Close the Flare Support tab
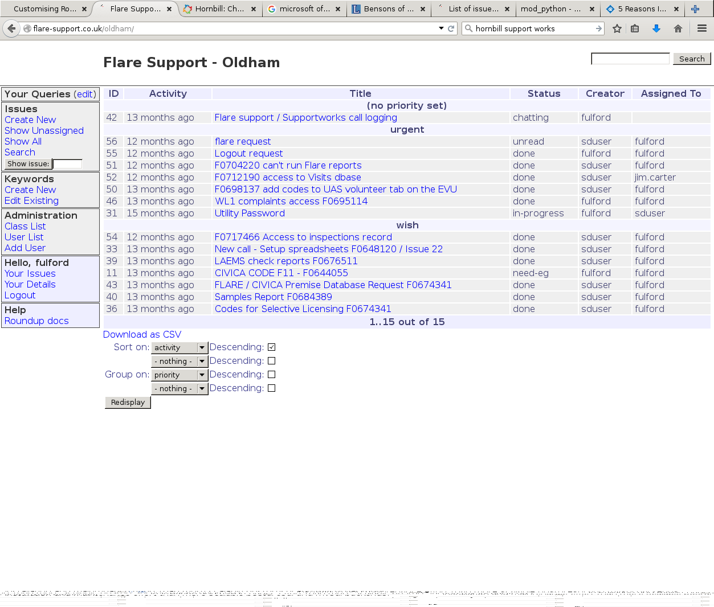The height and width of the screenshot is (607, 714). pyautogui.click(x=169, y=9)
